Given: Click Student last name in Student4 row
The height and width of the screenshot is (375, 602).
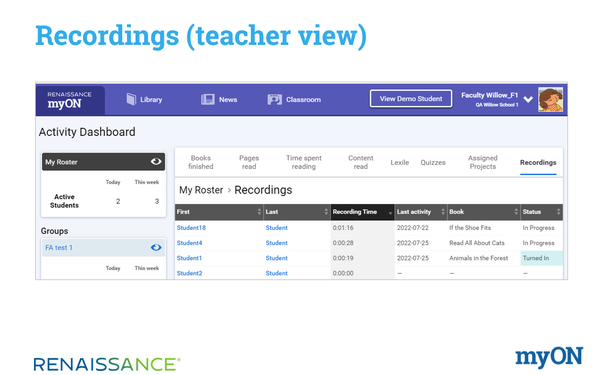Looking at the screenshot, I should [276, 243].
